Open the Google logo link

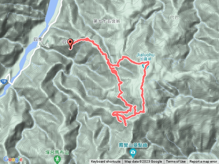coord(13,159)
